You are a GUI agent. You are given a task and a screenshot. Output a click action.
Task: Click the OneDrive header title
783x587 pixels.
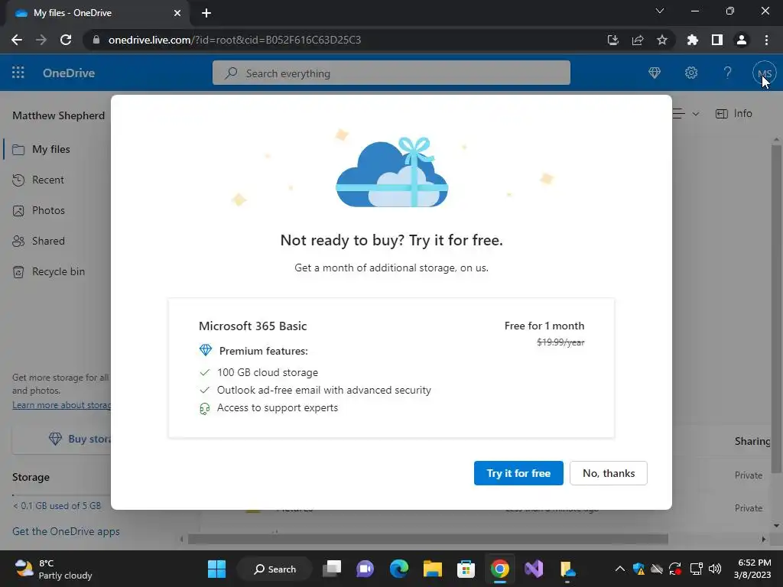pyautogui.click(x=69, y=73)
